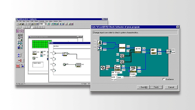Screen dimensions: 195x110
Task: Toggle input I01 icon state in Auto Wizard
Action: coord(100,43)
